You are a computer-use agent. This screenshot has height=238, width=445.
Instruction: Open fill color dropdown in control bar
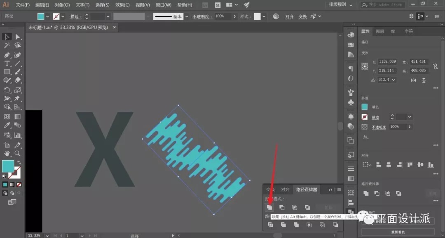click(47, 16)
